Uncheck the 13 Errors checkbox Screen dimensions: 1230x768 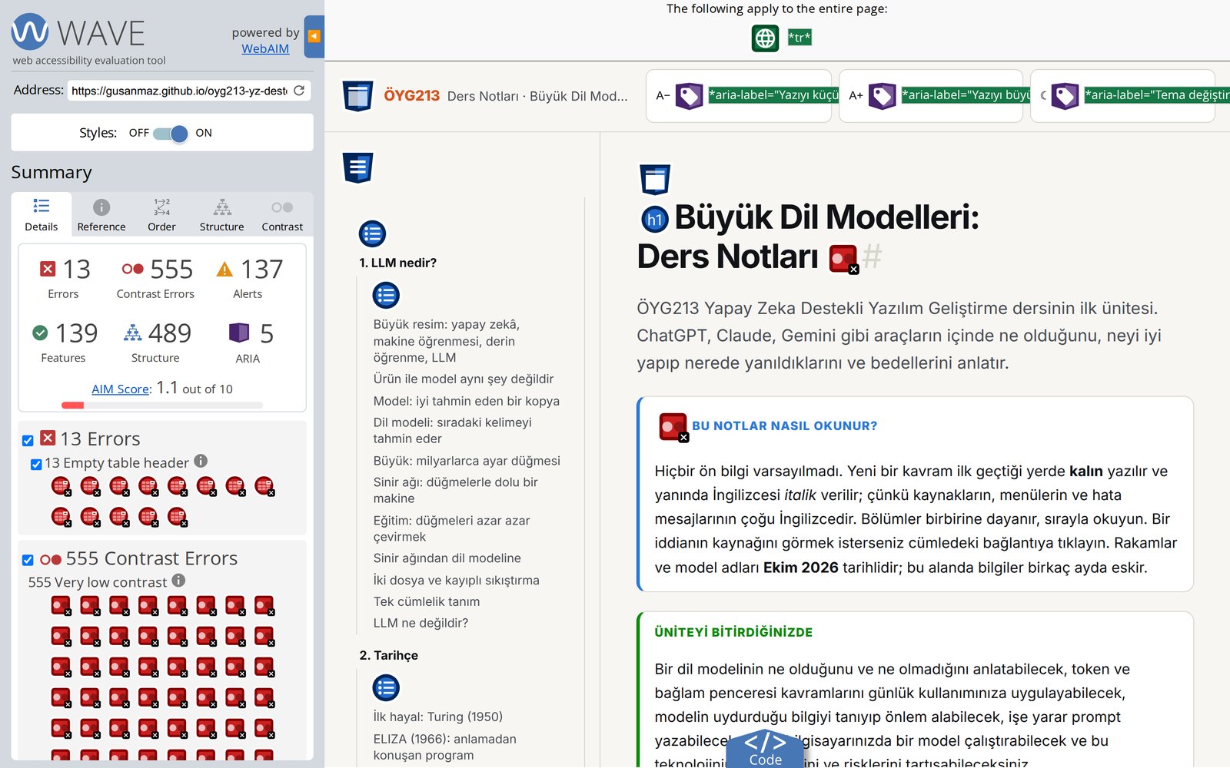[28, 441]
